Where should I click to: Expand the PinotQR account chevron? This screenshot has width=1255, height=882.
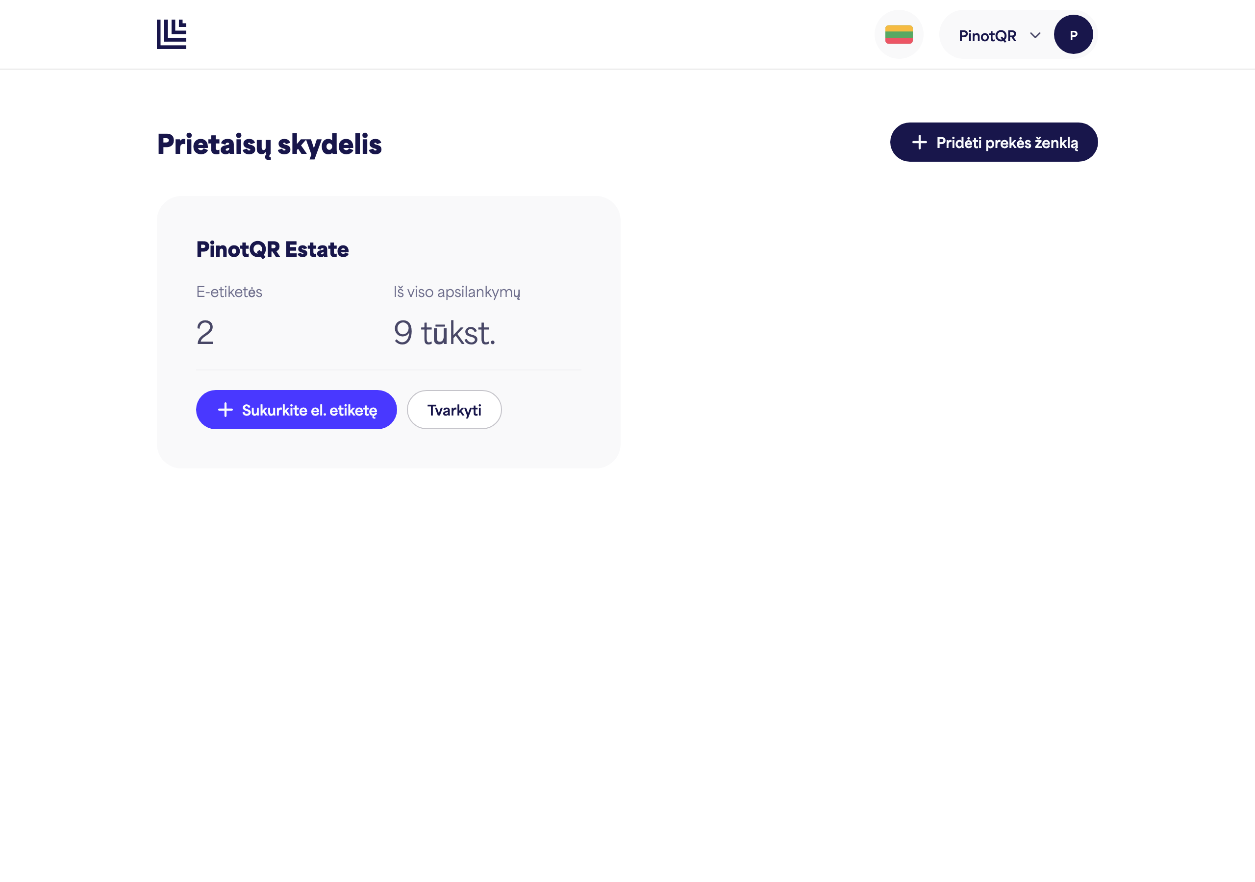(1035, 35)
